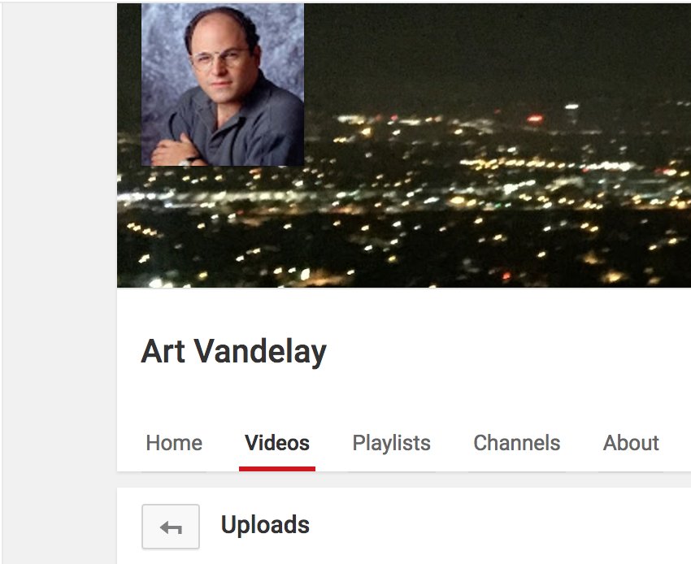Click the back arrow button beside Uploads
691x564 pixels.
(171, 527)
